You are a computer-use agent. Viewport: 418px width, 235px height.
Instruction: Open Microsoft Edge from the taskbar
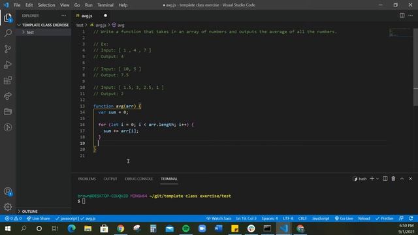[71, 228]
